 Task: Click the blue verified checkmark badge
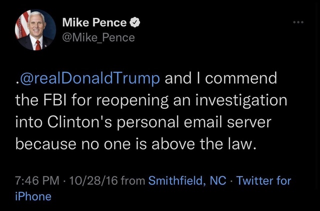(135, 22)
